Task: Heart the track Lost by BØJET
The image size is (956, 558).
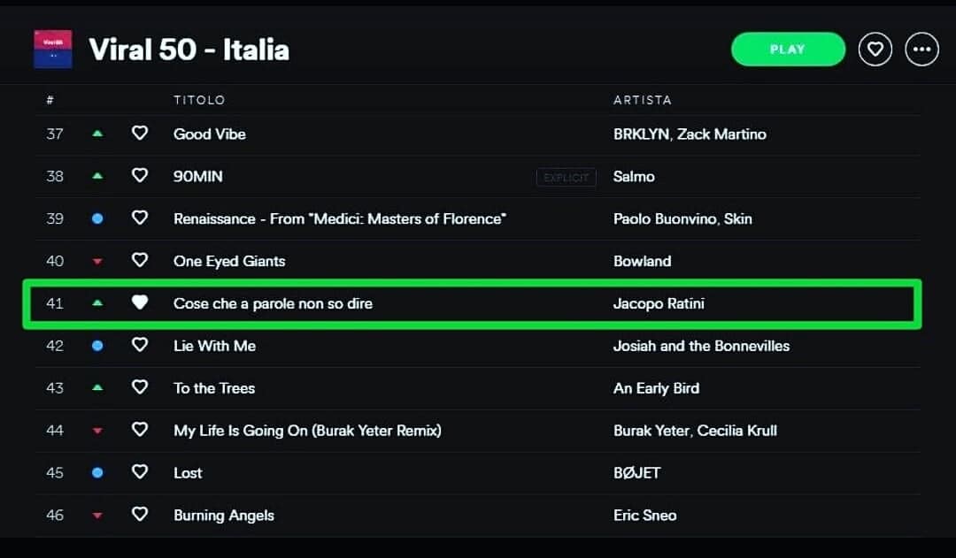Action: coord(140,471)
